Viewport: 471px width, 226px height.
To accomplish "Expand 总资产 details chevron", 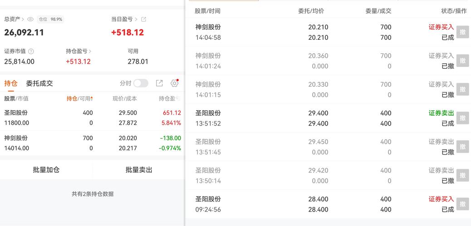I will (23, 19).
